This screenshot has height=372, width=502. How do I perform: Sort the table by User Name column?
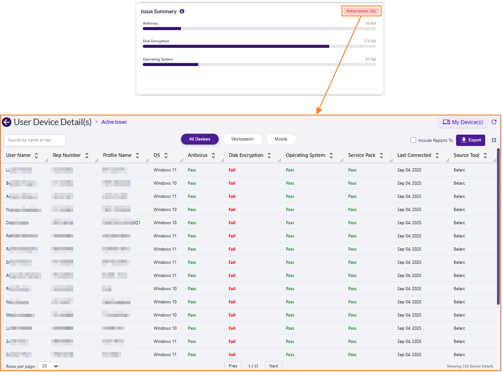pos(36,155)
